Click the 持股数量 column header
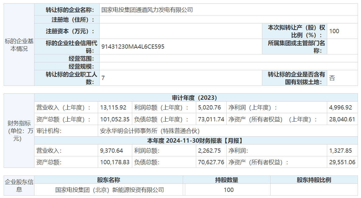 pos(227,180)
